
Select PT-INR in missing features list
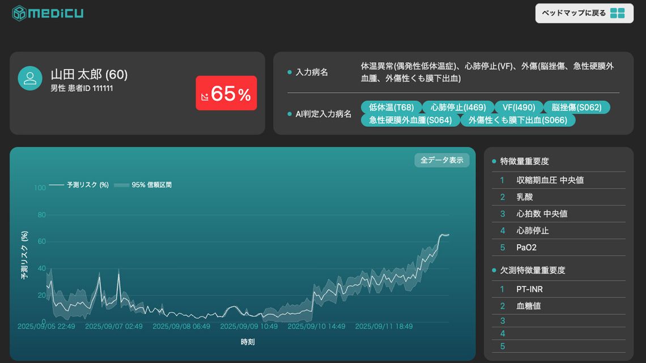tap(529, 289)
